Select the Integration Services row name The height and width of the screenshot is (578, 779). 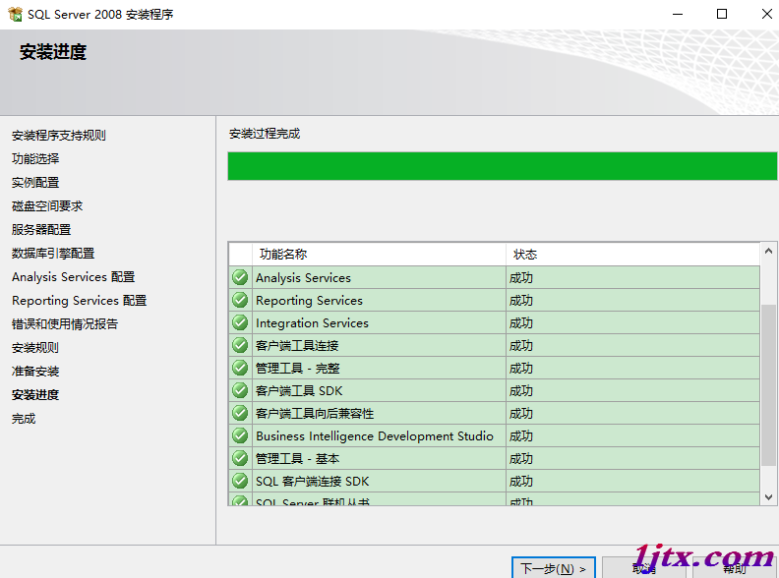click(x=312, y=322)
